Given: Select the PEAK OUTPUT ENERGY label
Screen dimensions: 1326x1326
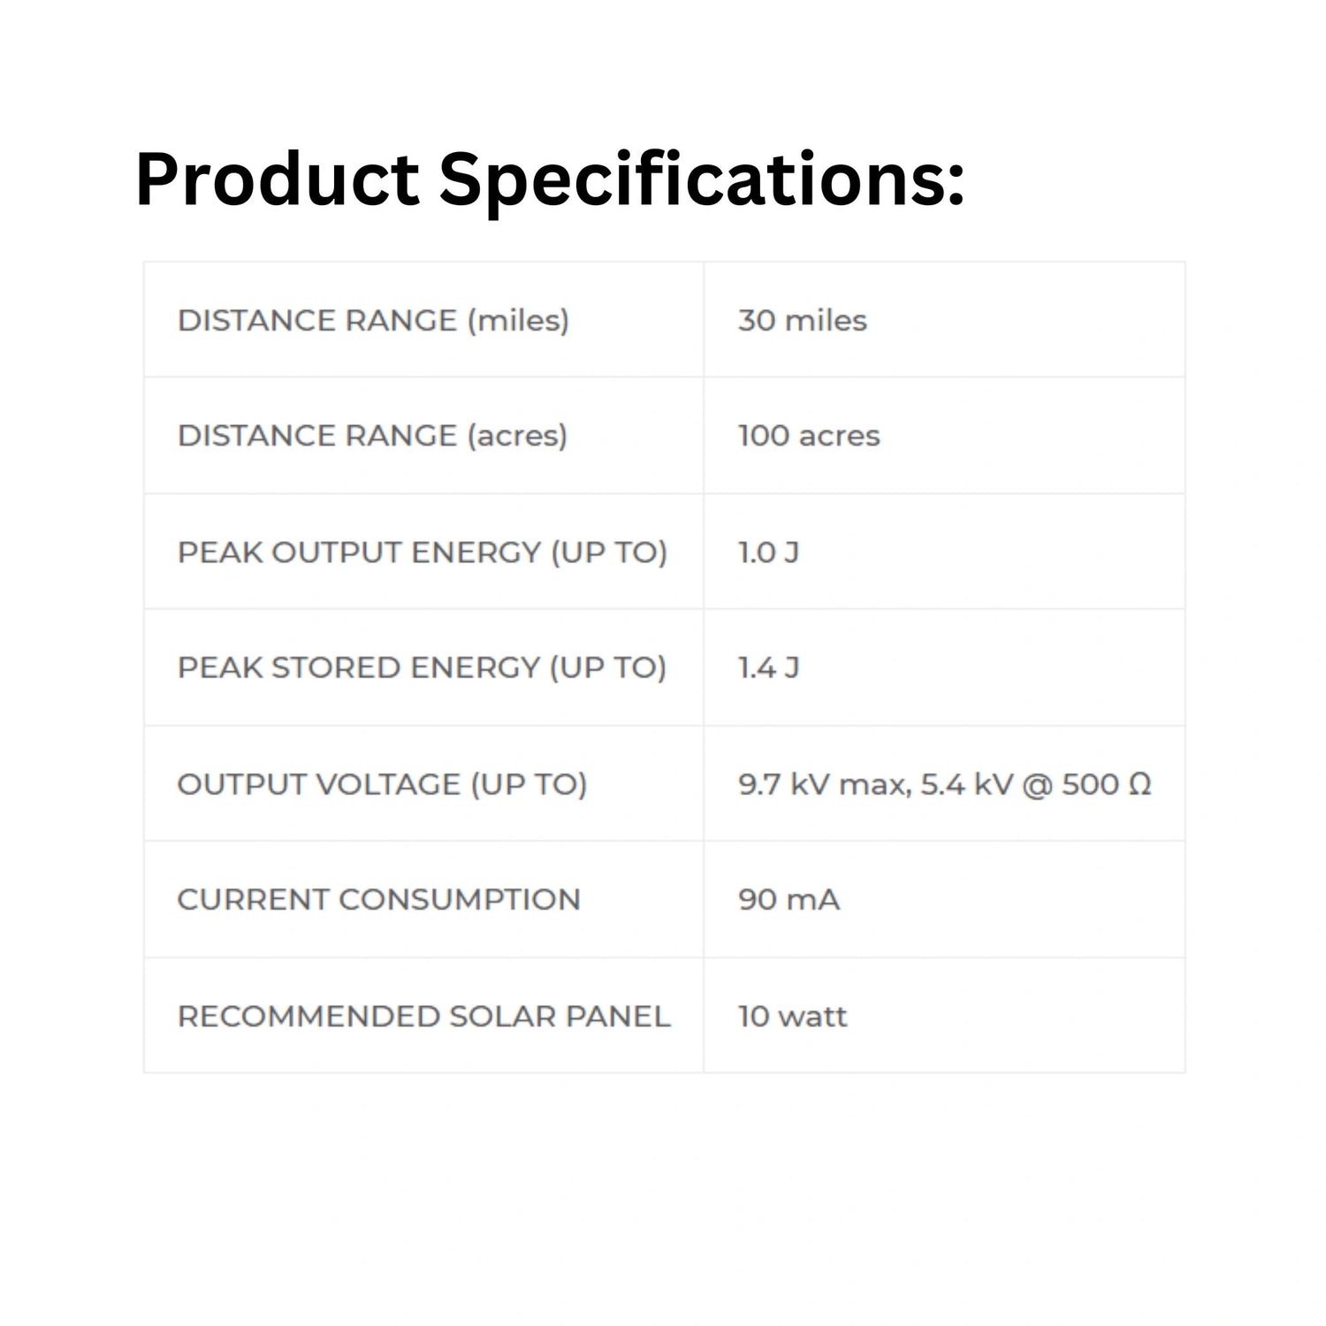Looking at the screenshot, I should click(422, 552).
